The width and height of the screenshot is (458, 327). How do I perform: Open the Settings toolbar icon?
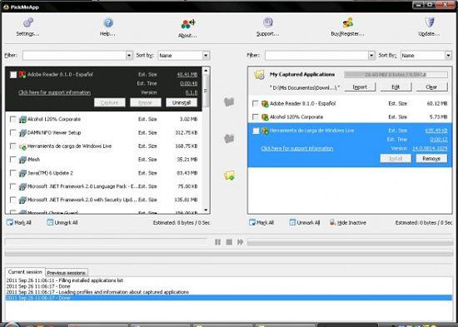coord(28,22)
